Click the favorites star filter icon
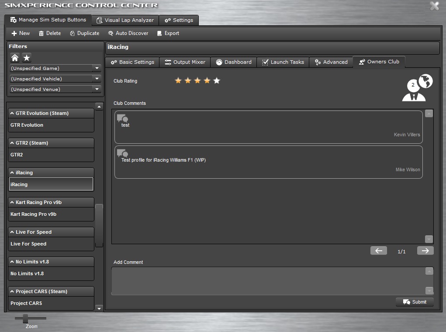446x332 pixels. 27,58
